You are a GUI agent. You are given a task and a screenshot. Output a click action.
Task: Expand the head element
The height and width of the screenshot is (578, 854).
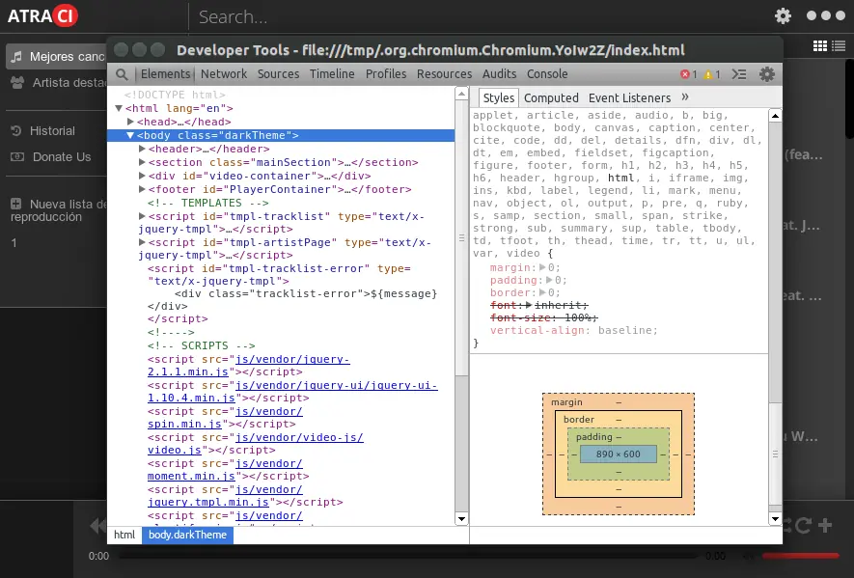[130, 122]
